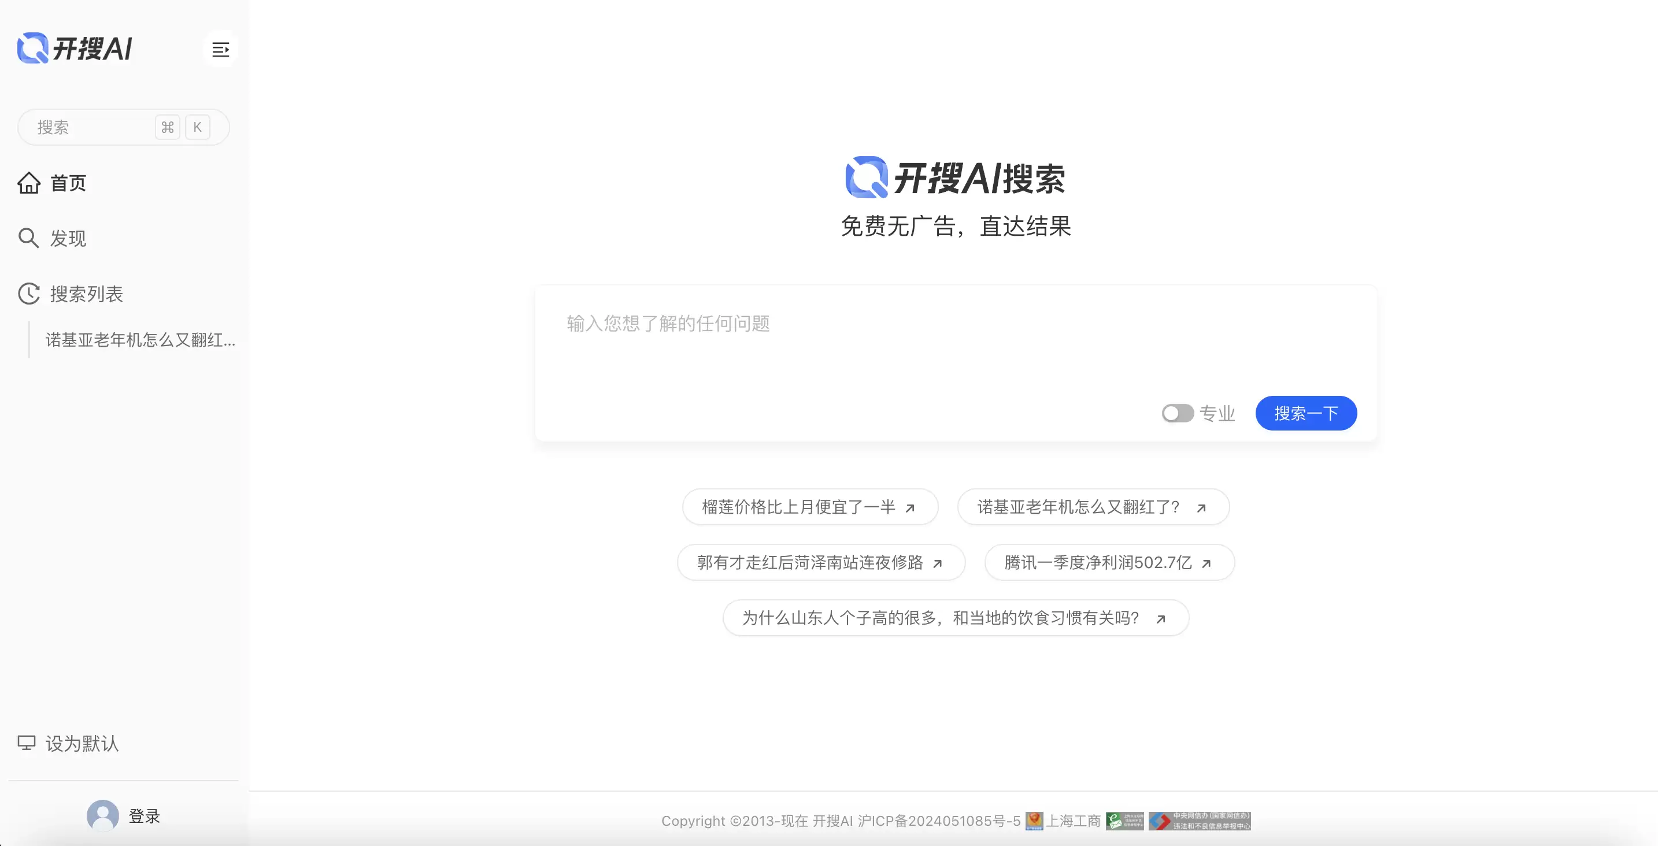Focus the sidebar 搜索 input field
1658x846 pixels.
pos(124,127)
